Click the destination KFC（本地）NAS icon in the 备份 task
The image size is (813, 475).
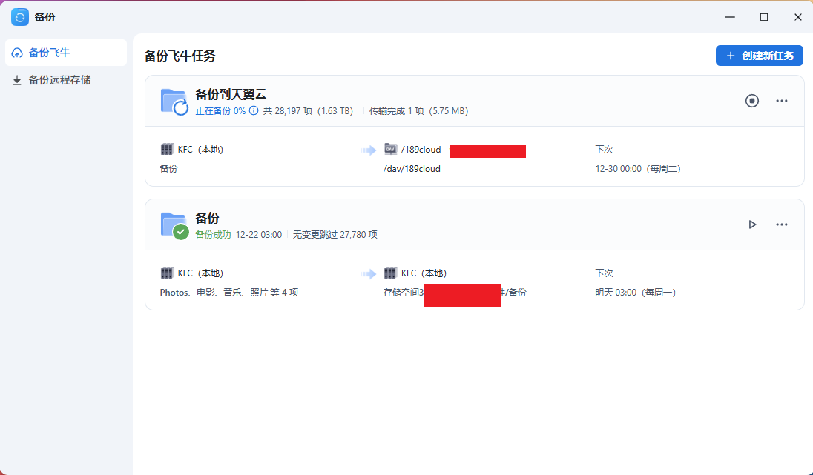pos(390,273)
